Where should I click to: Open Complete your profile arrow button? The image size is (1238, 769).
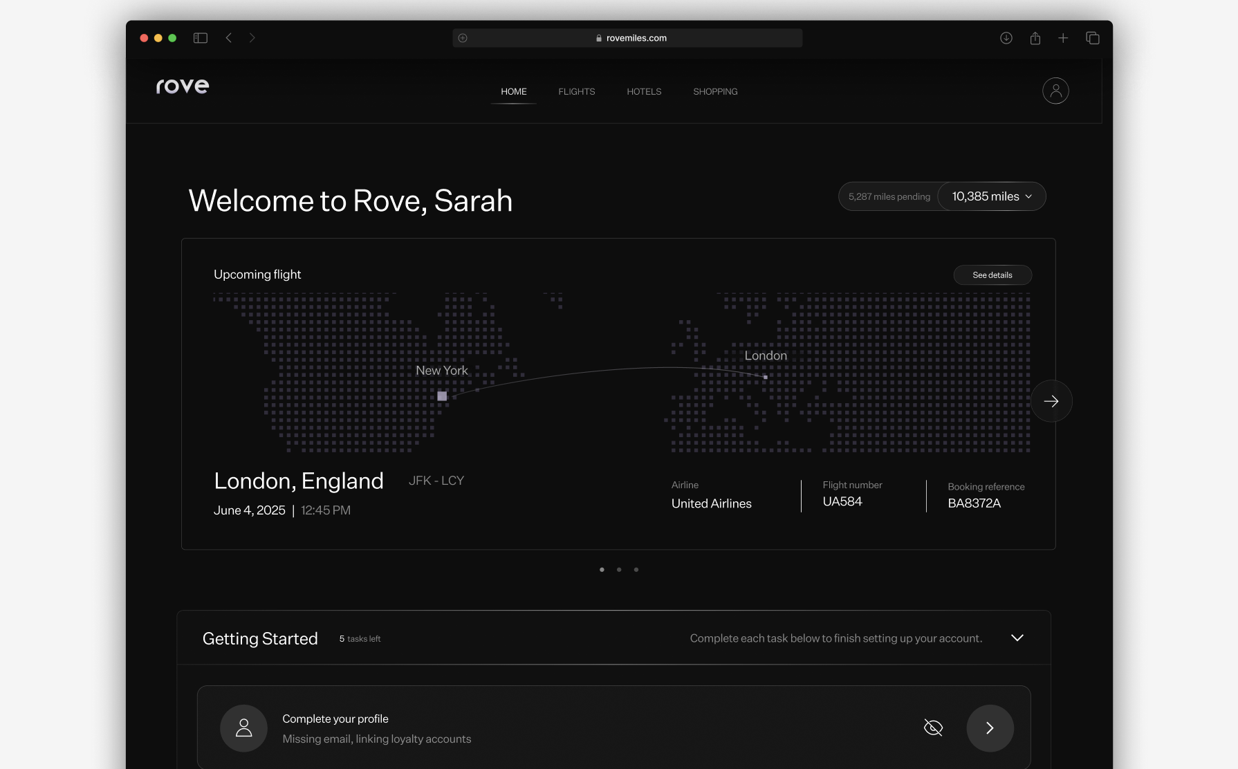(x=990, y=728)
